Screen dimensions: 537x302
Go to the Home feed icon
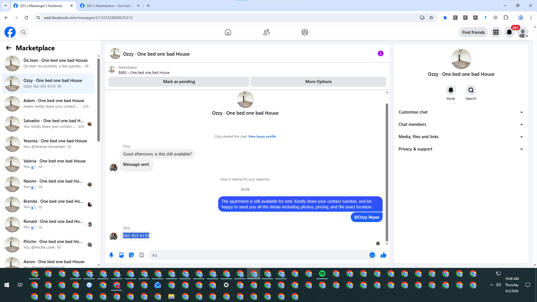coord(228,32)
